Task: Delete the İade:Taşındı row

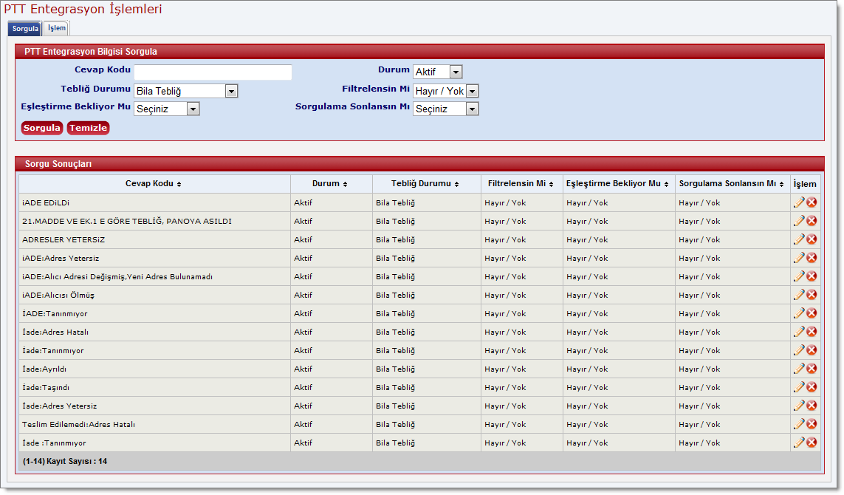Action: 812,387
